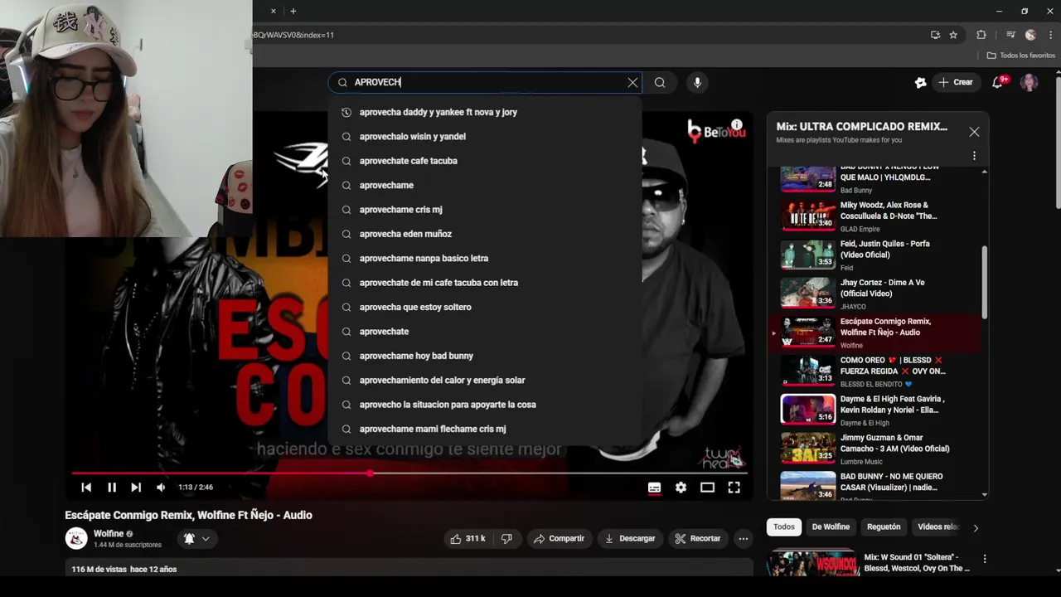The width and height of the screenshot is (1061, 597).
Task: Choose 'aprovechate de mi cafe tacuba con letra'
Action: [485, 283]
